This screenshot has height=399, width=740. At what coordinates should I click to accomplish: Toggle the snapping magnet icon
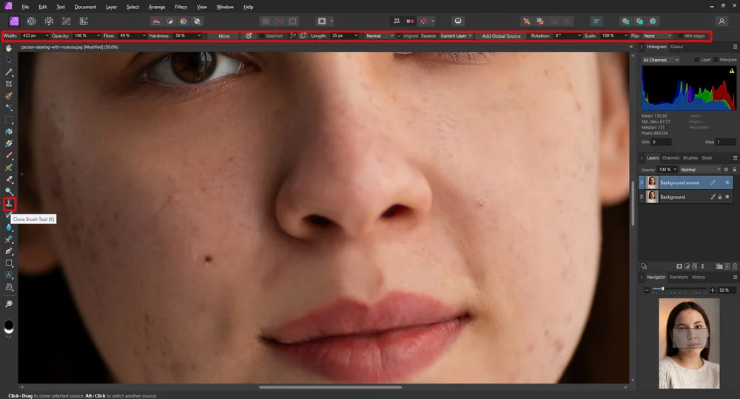(423, 21)
